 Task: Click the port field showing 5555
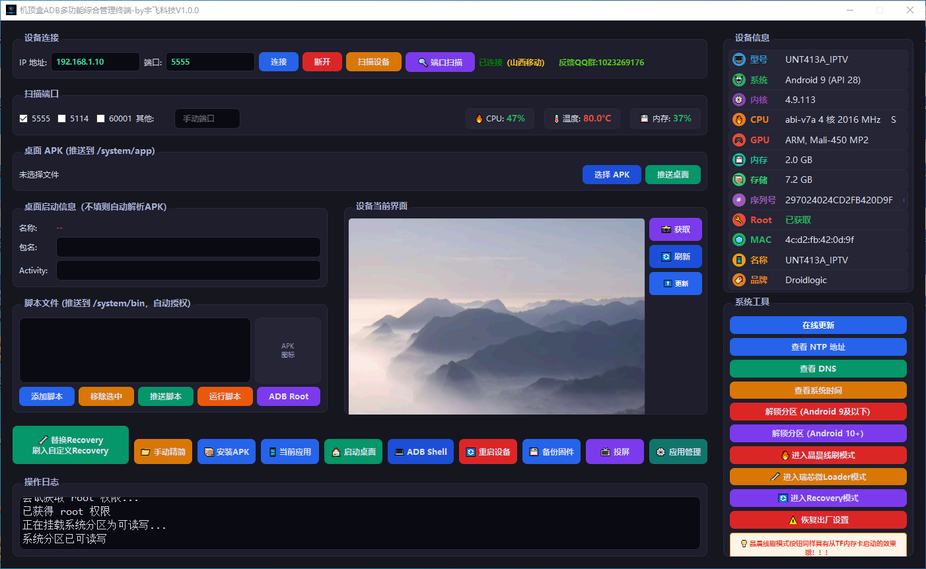click(210, 62)
